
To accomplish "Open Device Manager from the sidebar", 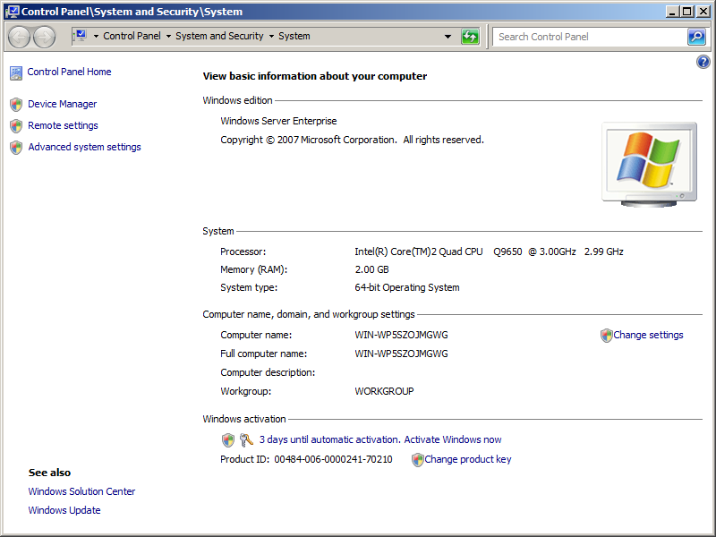I will tap(62, 104).
